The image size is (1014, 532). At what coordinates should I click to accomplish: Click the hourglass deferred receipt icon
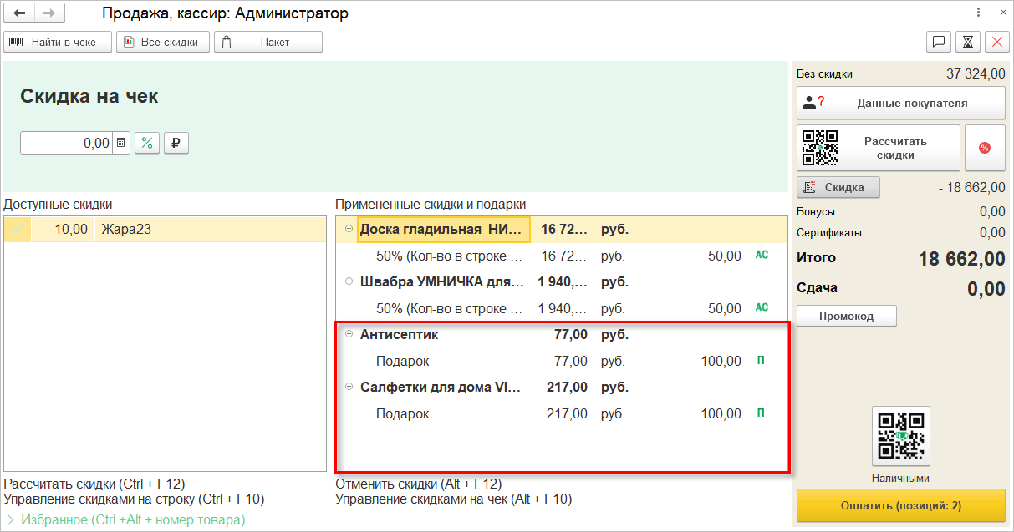click(x=967, y=42)
